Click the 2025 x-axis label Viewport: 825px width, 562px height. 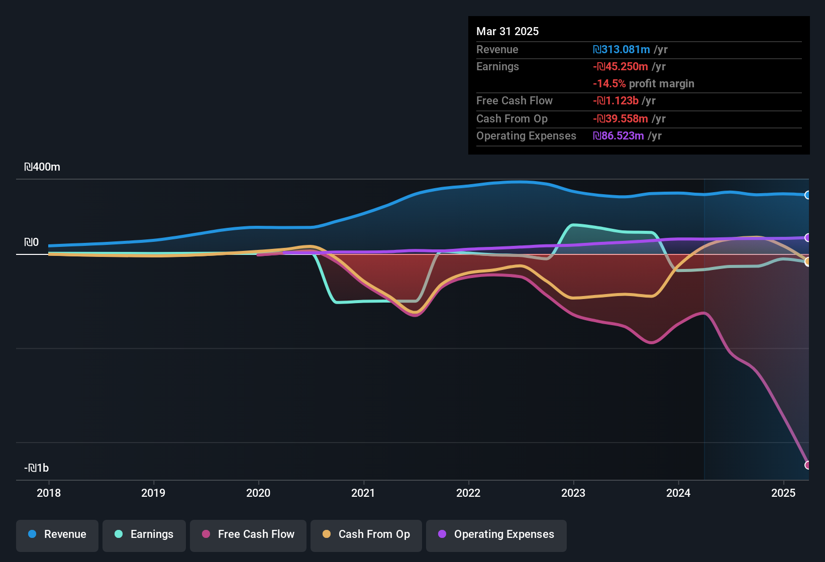(783, 493)
